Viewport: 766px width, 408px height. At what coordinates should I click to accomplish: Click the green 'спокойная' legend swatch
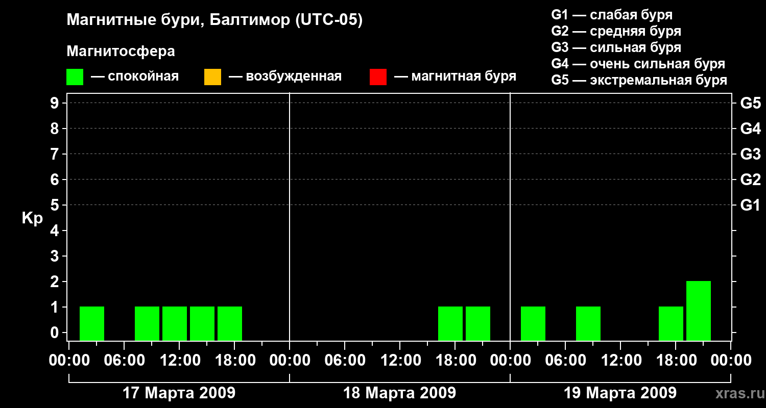point(75,77)
